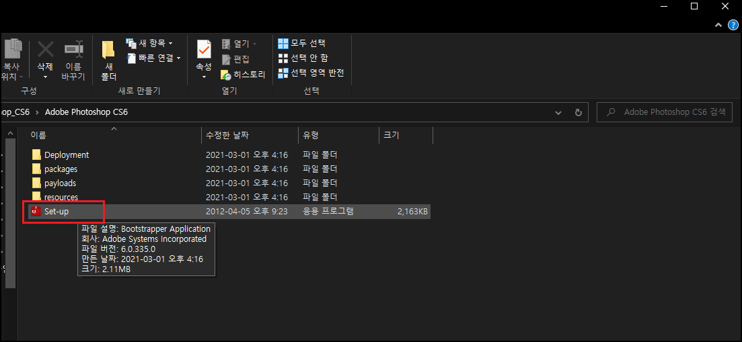
Task: Maximize the Explorer window
Action: click(694, 6)
